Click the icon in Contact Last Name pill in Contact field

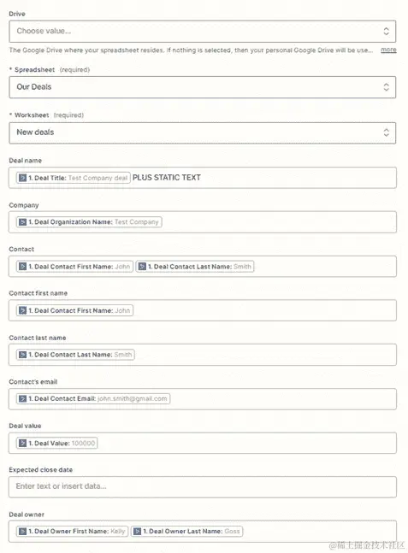[x=142, y=267]
